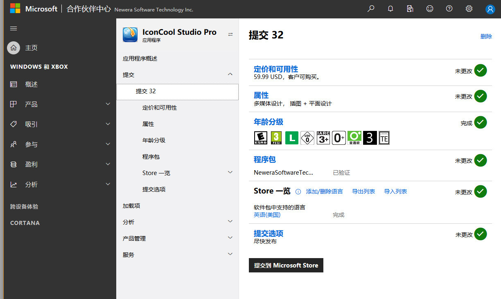Image resolution: width=501 pixels, height=299 pixels.
Task: Open 程序包 in navigation tree
Action: click(x=151, y=157)
